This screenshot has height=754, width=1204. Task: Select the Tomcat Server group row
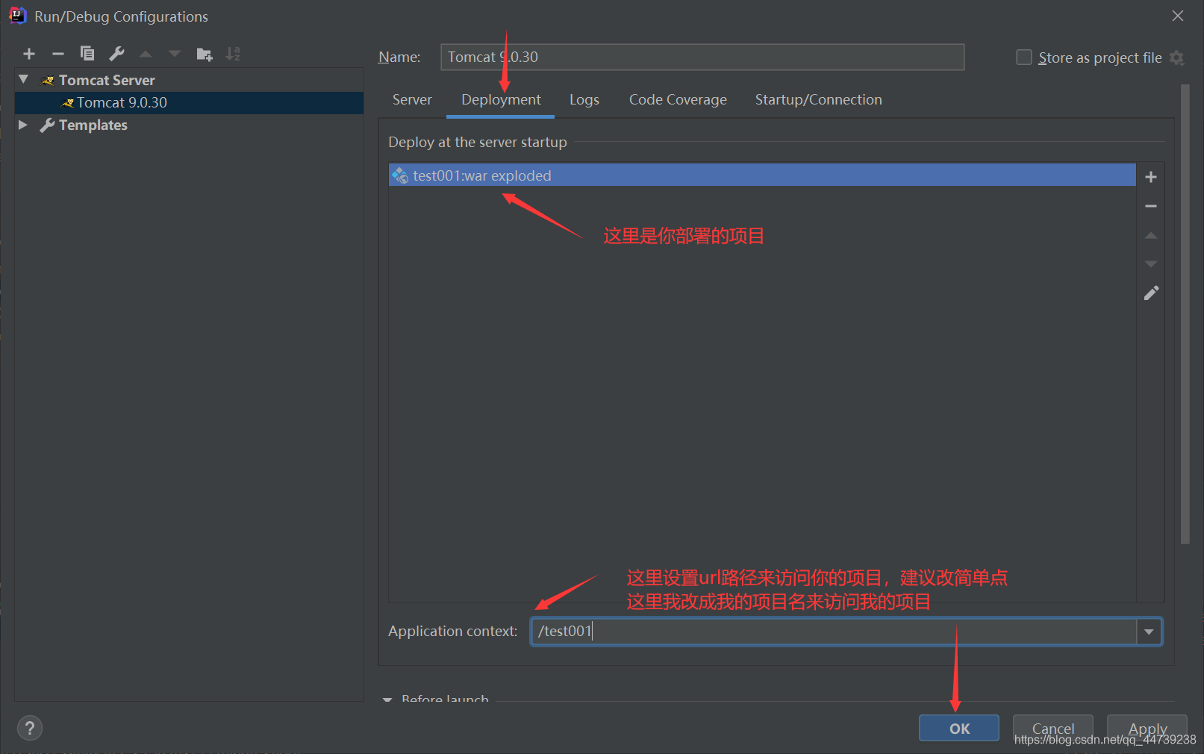(189, 80)
